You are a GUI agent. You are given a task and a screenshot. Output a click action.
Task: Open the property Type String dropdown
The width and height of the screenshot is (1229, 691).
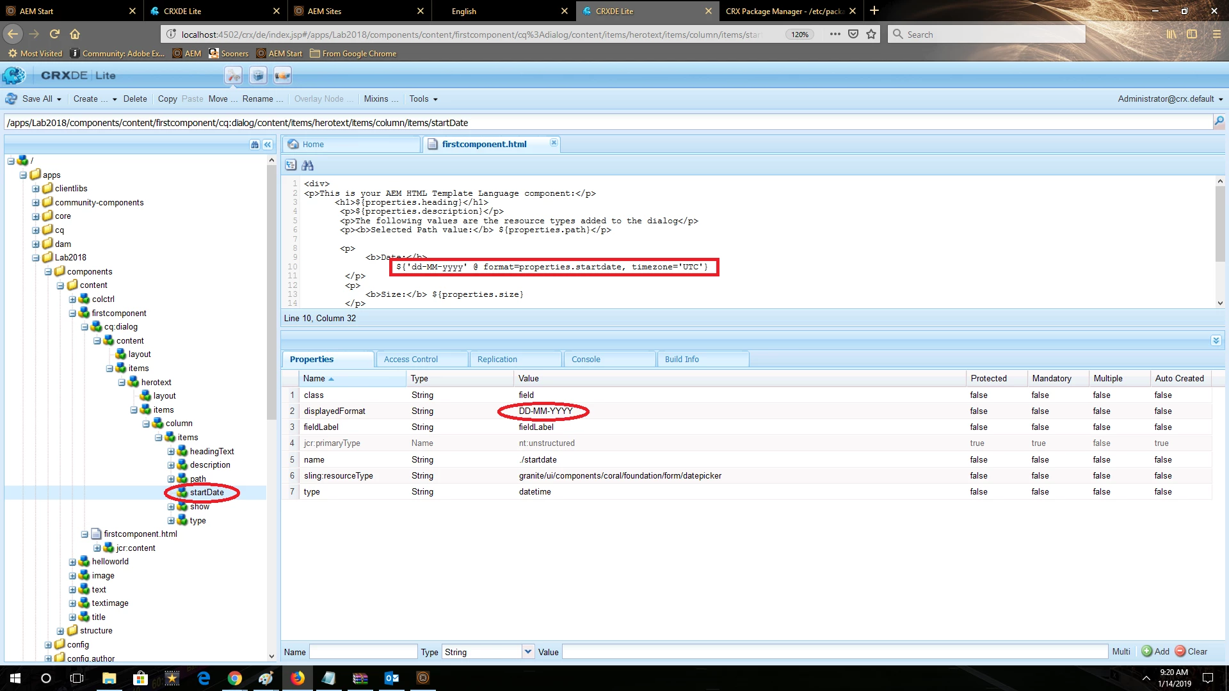[x=528, y=651]
